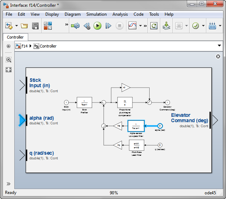Click the Build Model download icon
Screen dimensions: 226x199
coord(166,26)
